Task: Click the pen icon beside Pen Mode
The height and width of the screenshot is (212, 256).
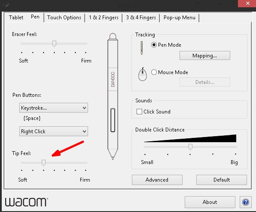Action: (142, 48)
